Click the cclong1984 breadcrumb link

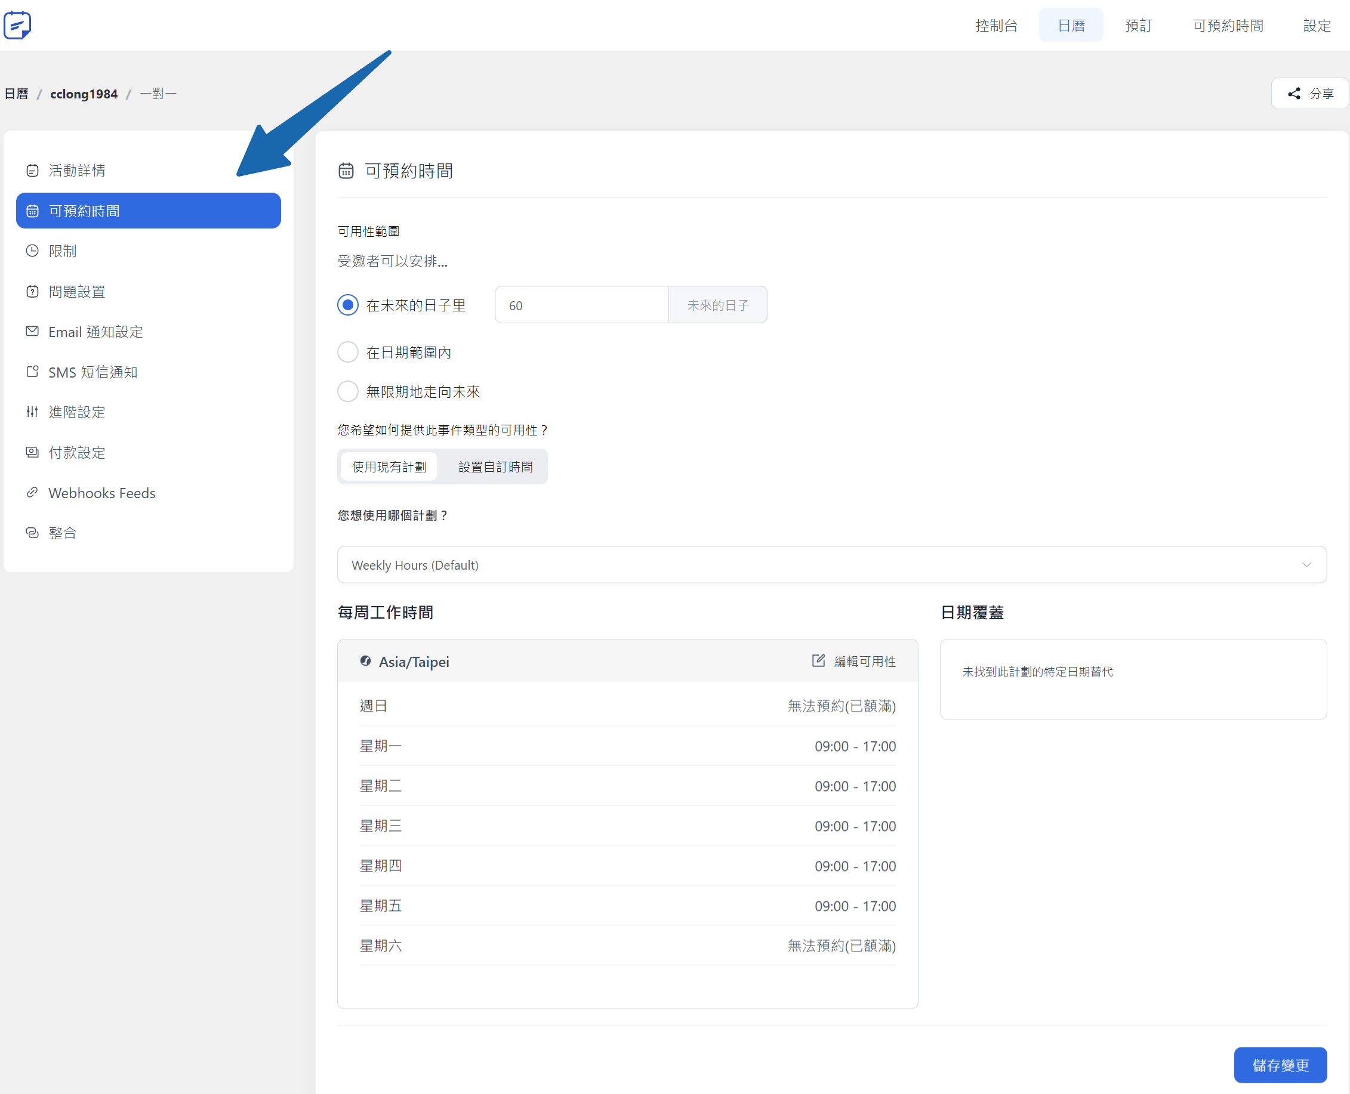(84, 94)
